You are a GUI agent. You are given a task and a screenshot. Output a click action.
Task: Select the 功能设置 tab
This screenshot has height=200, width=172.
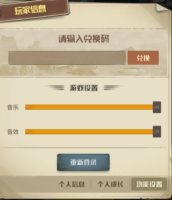coord(149,184)
